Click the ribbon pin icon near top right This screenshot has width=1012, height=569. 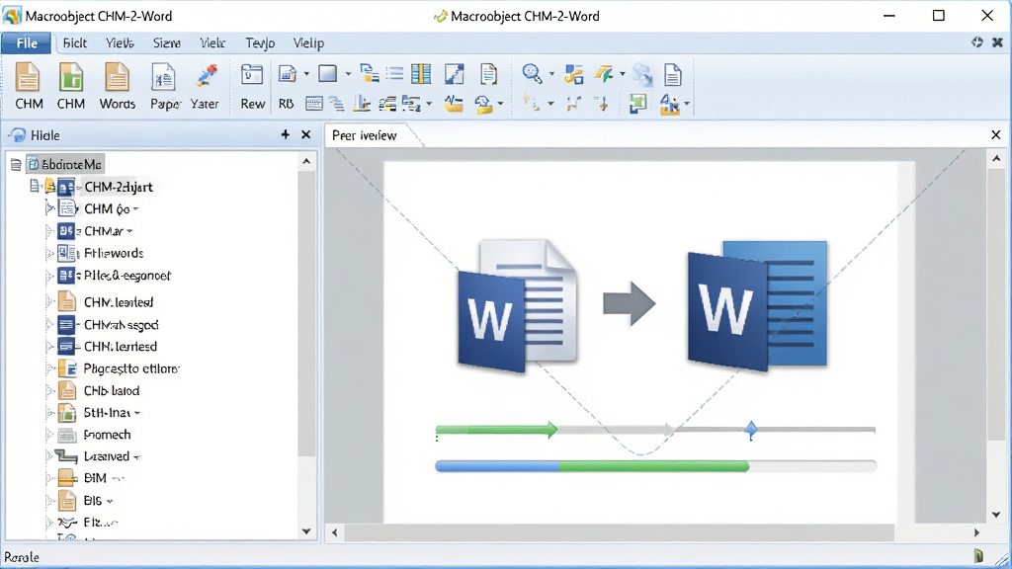click(977, 42)
